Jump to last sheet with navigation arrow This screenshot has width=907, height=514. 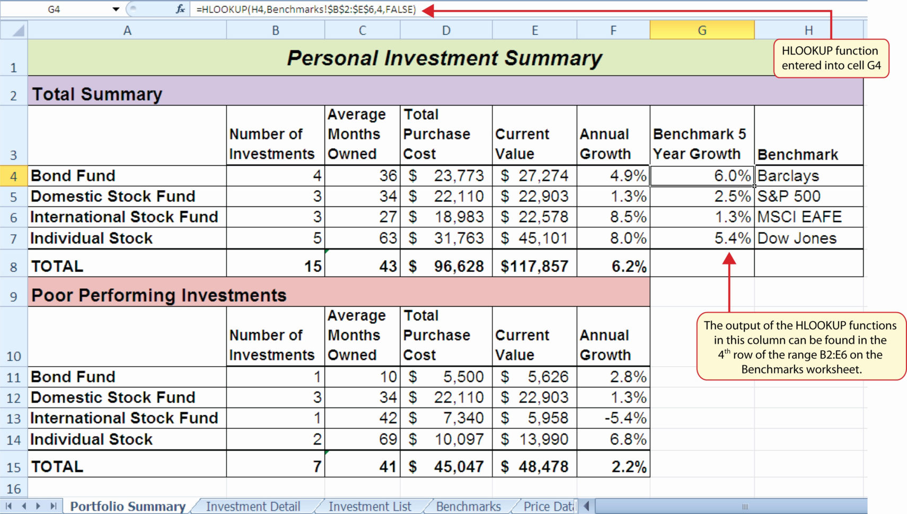tap(53, 506)
